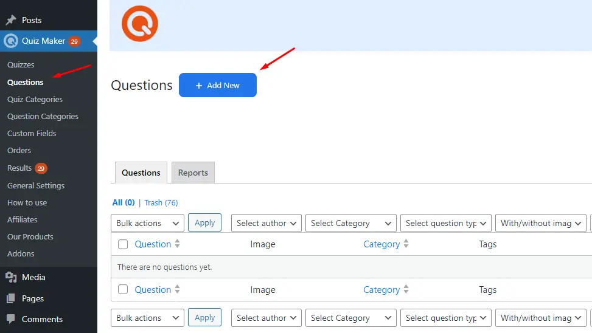This screenshot has height=333, width=592.
Task: Open the top Select question type dropdown
Action: [x=445, y=223]
